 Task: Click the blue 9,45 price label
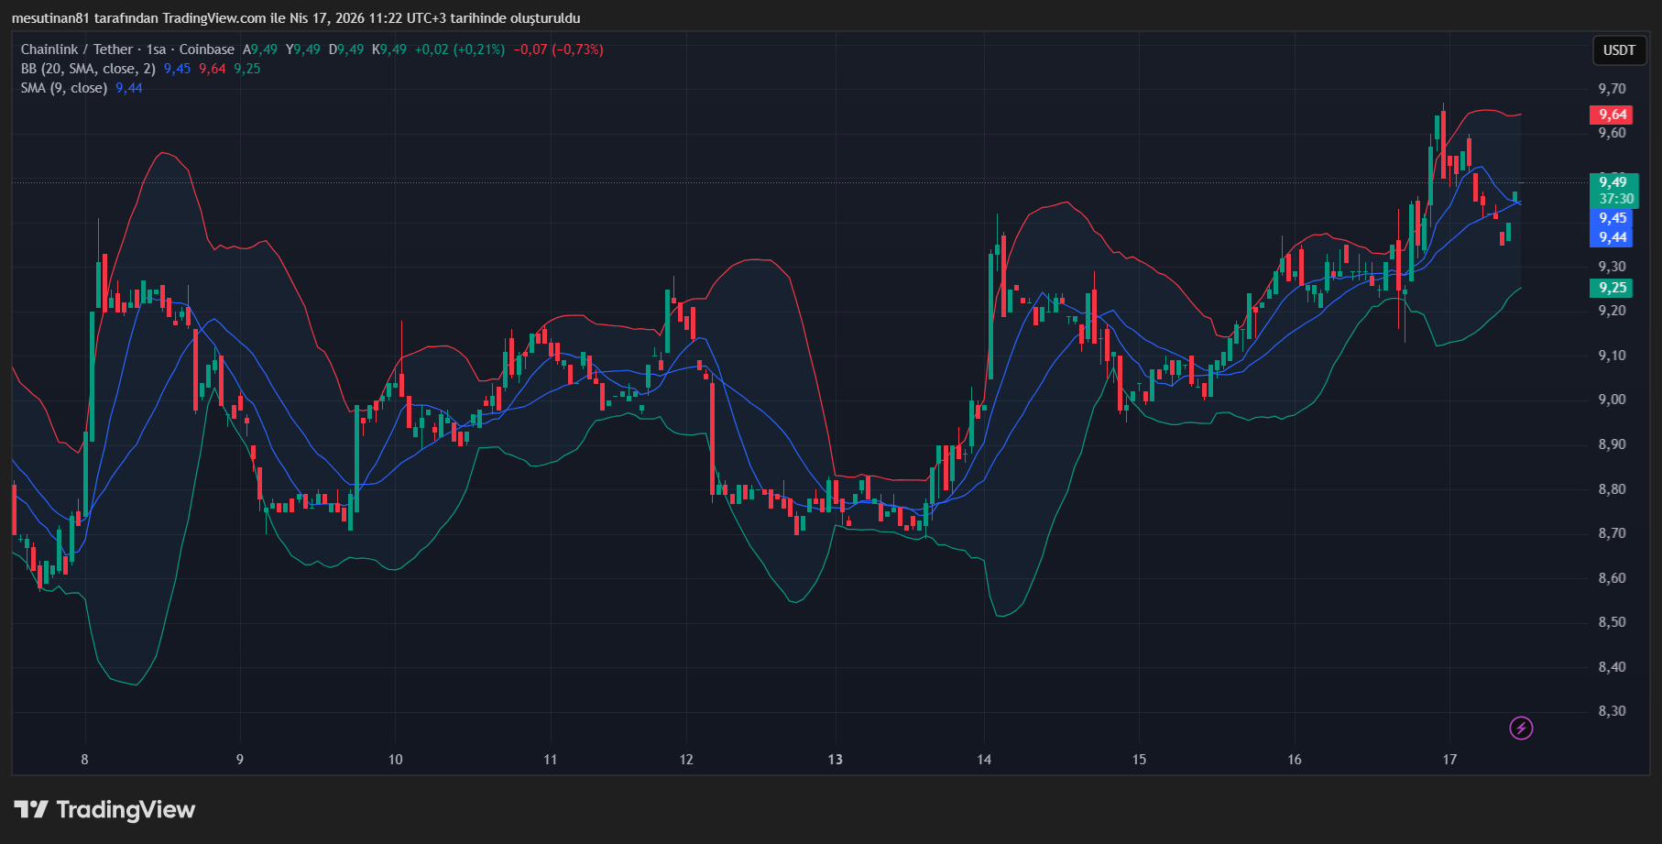tap(1612, 218)
